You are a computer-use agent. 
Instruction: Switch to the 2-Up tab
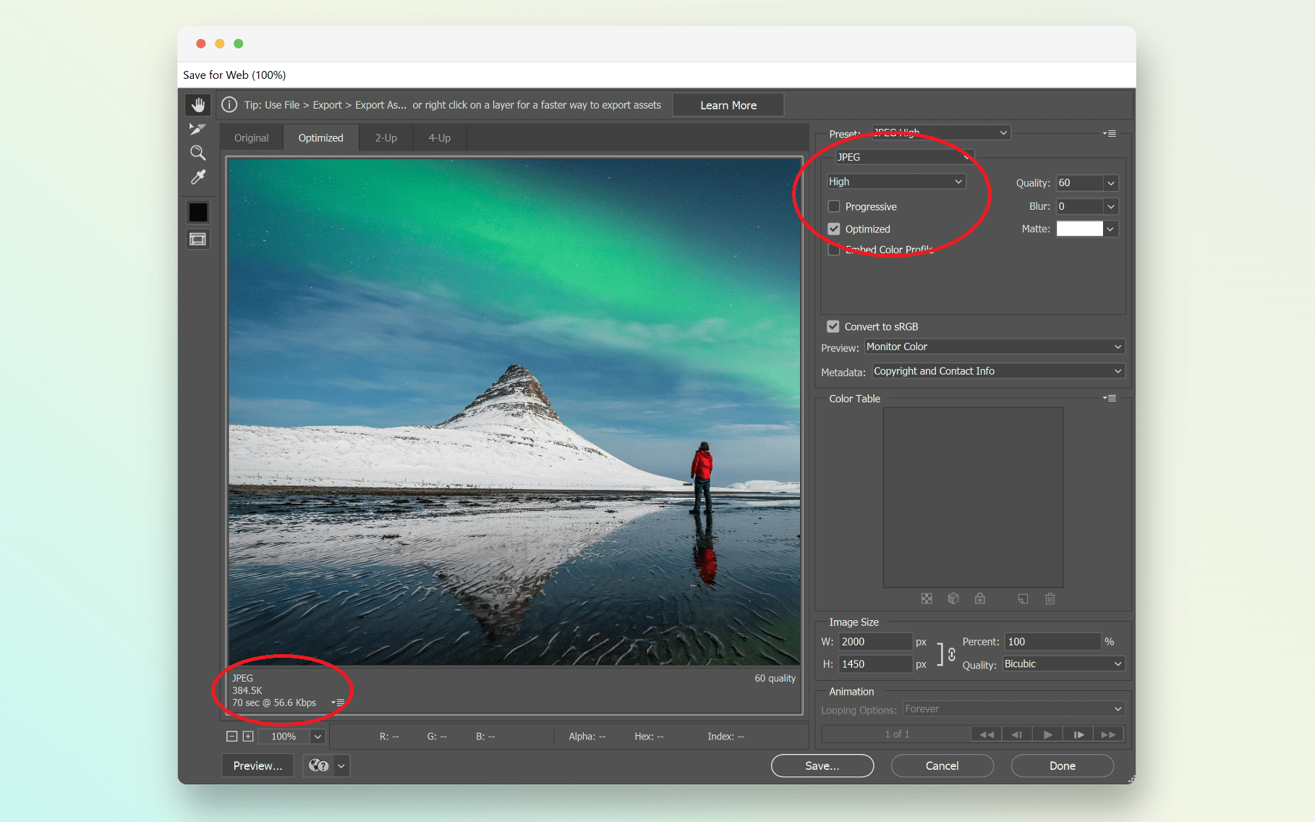tap(386, 138)
